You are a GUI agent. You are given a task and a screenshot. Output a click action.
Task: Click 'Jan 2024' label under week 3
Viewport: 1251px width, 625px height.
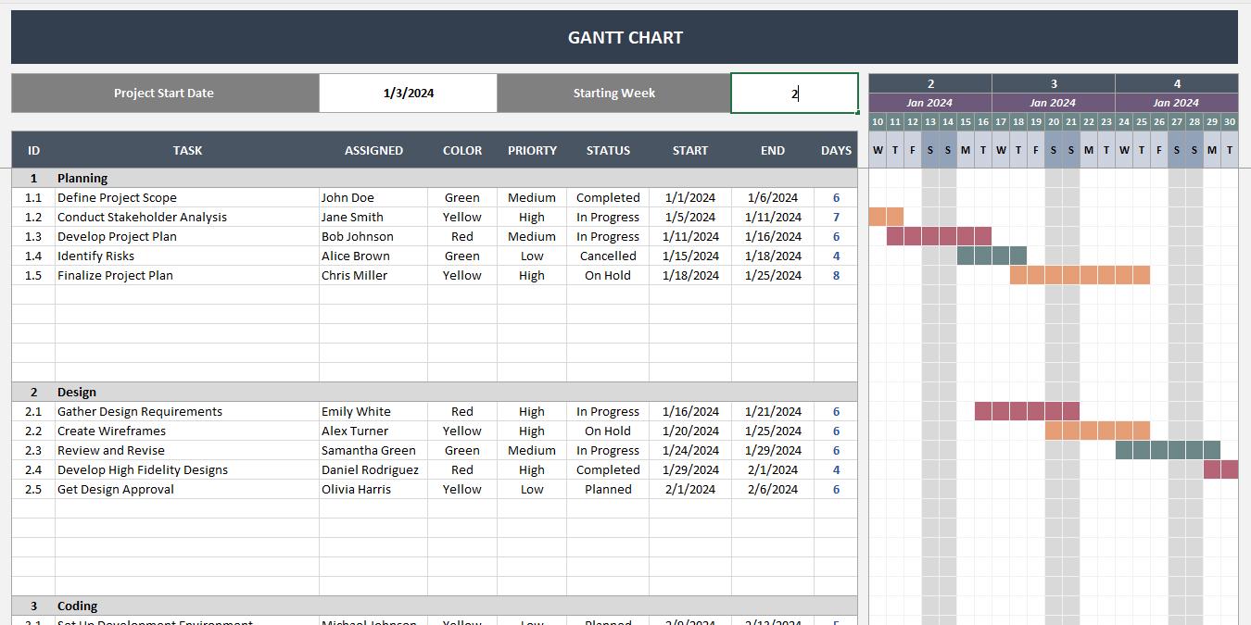(1054, 103)
